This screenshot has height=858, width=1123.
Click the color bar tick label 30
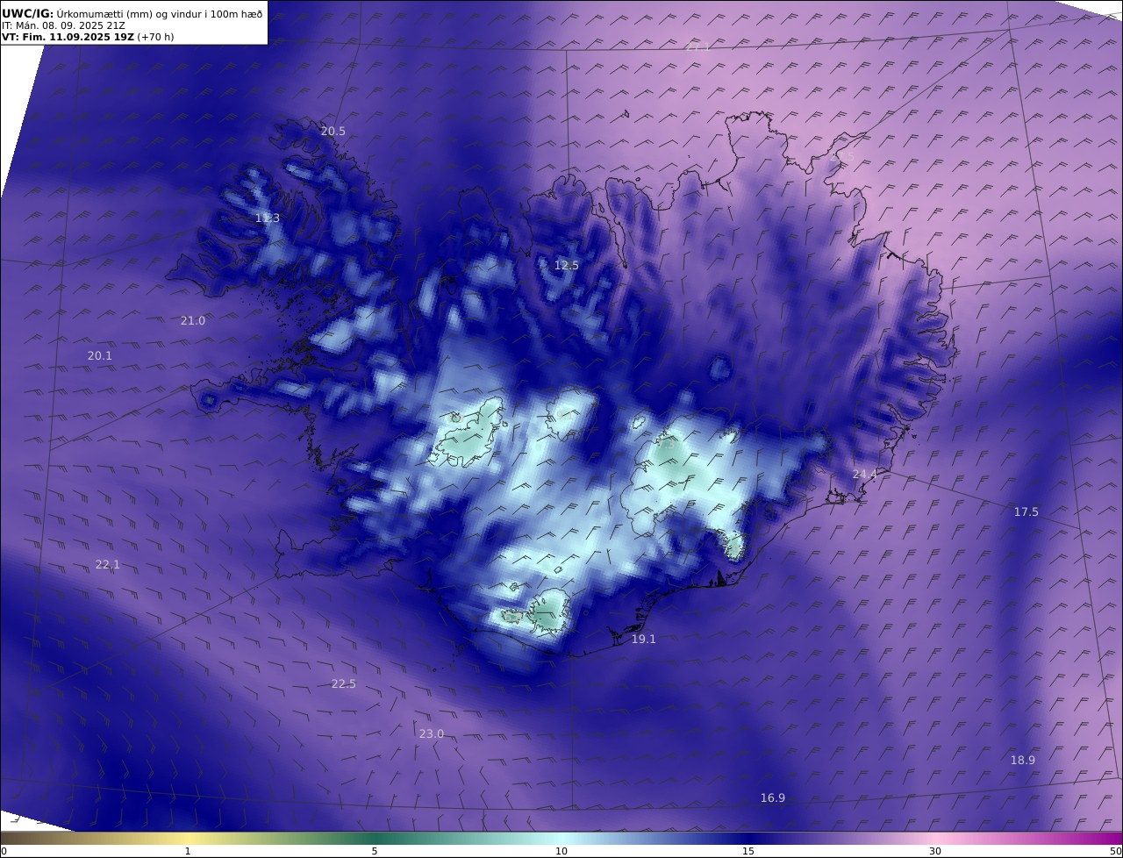pyautogui.click(x=935, y=851)
